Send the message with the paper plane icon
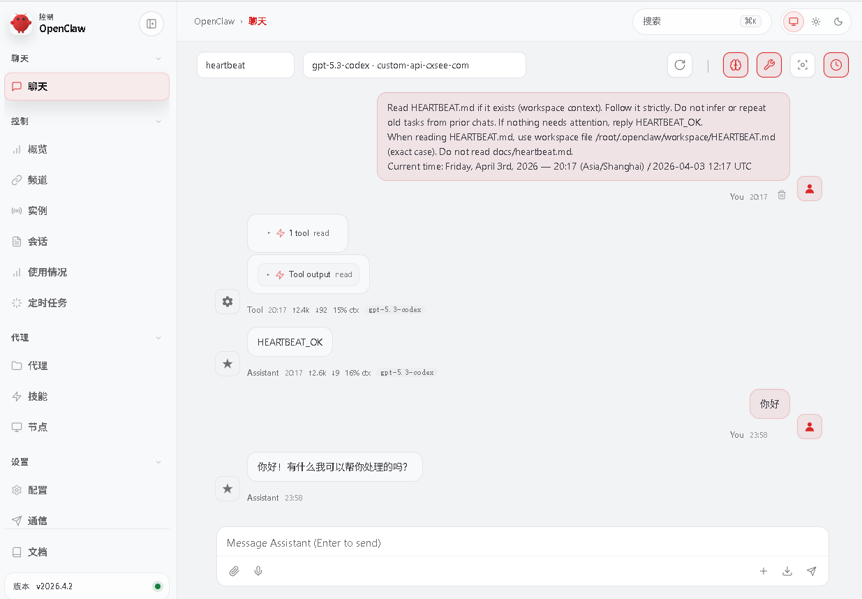This screenshot has width=862, height=599. coord(811,571)
